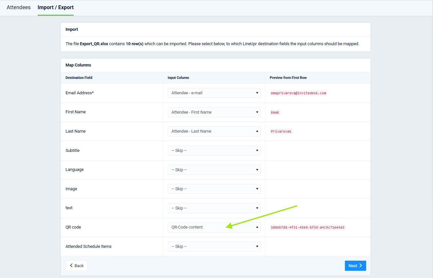This screenshot has width=433, height=278.
Task: Switch to the Attendees tab
Action: (x=19, y=7)
